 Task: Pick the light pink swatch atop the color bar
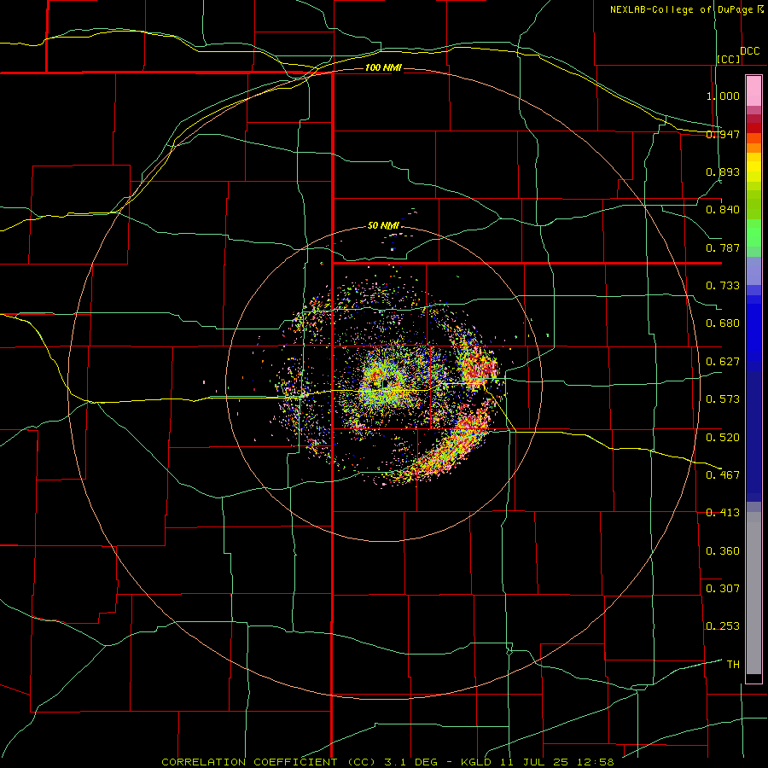point(753,90)
